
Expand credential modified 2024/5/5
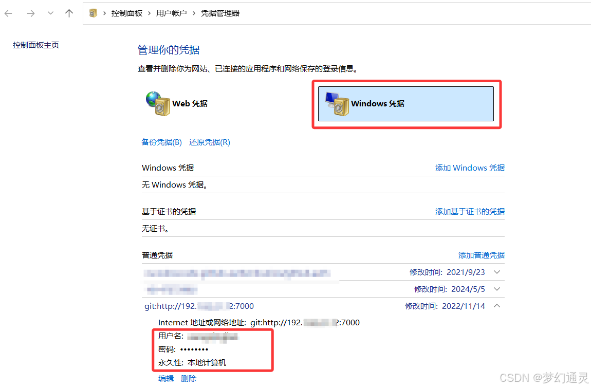tap(497, 289)
